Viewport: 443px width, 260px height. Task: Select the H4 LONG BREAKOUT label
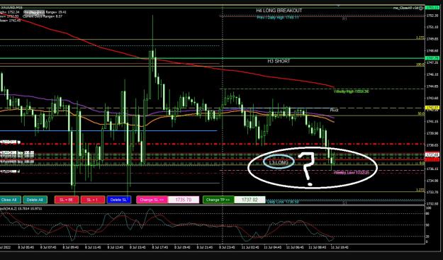coord(279,11)
